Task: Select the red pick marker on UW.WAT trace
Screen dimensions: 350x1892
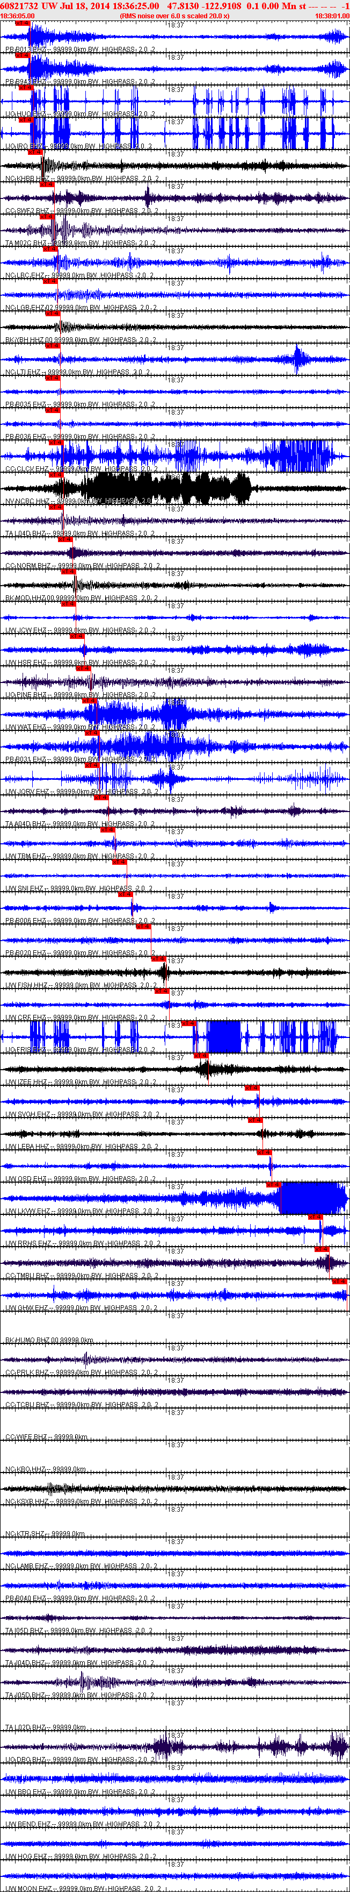Action: (90, 701)
